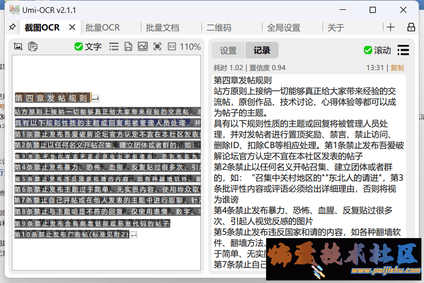This screenshot has width=424, height=283.
Task: Open the 全局设置 tab
Action: [283, 28]
